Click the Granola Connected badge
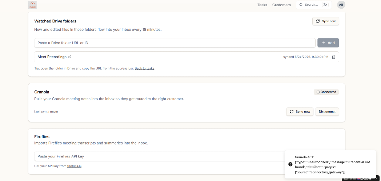 coord(326,92)
